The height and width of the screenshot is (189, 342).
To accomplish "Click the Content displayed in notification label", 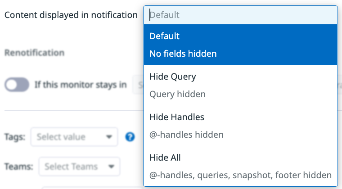I will 71,15.
